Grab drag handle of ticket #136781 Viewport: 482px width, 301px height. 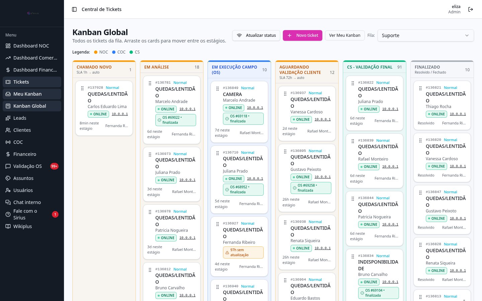[150, 83]
